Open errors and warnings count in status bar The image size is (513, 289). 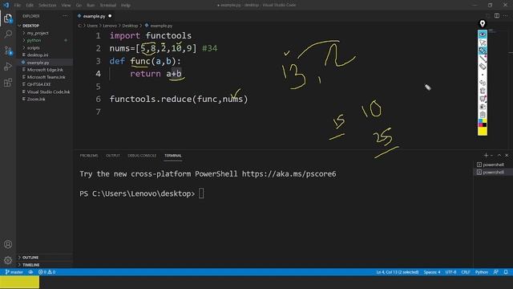point(46,272)
